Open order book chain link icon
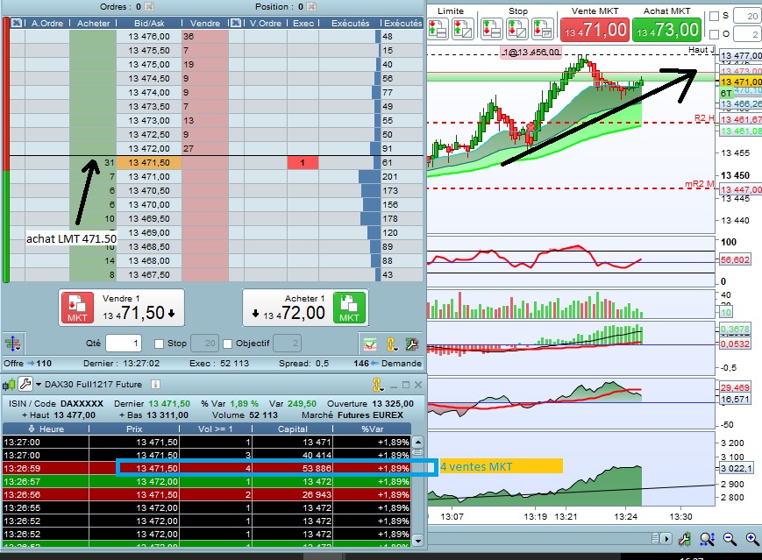The height and width of the screenshot is (560, 762). [x=391, y=344]
